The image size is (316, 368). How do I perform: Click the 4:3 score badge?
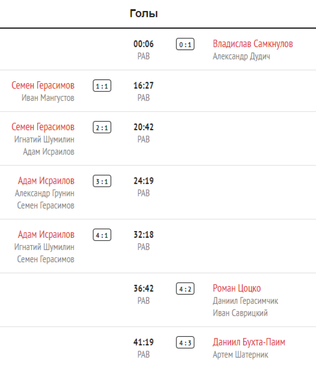coord(185,342)
